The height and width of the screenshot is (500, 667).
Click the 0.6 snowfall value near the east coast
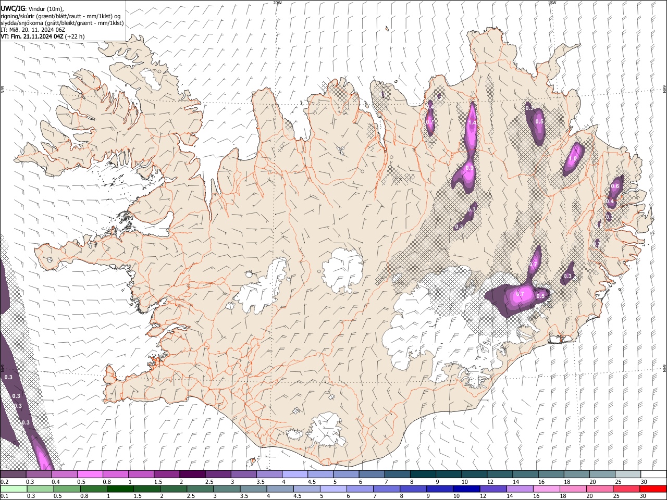(x=615, y=186)
